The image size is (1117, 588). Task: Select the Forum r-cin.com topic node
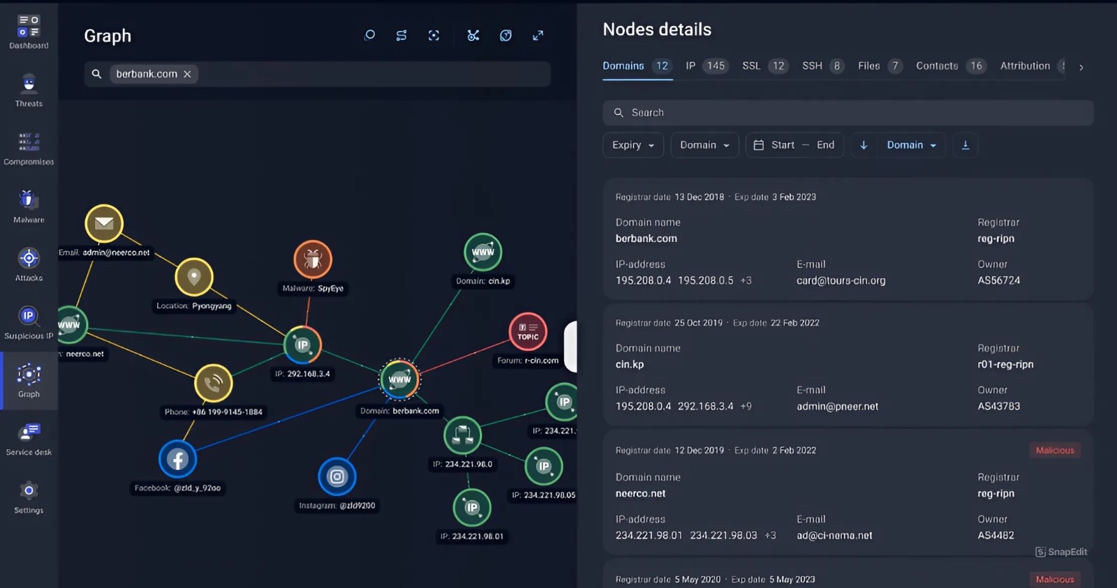[x=528, y=331]
